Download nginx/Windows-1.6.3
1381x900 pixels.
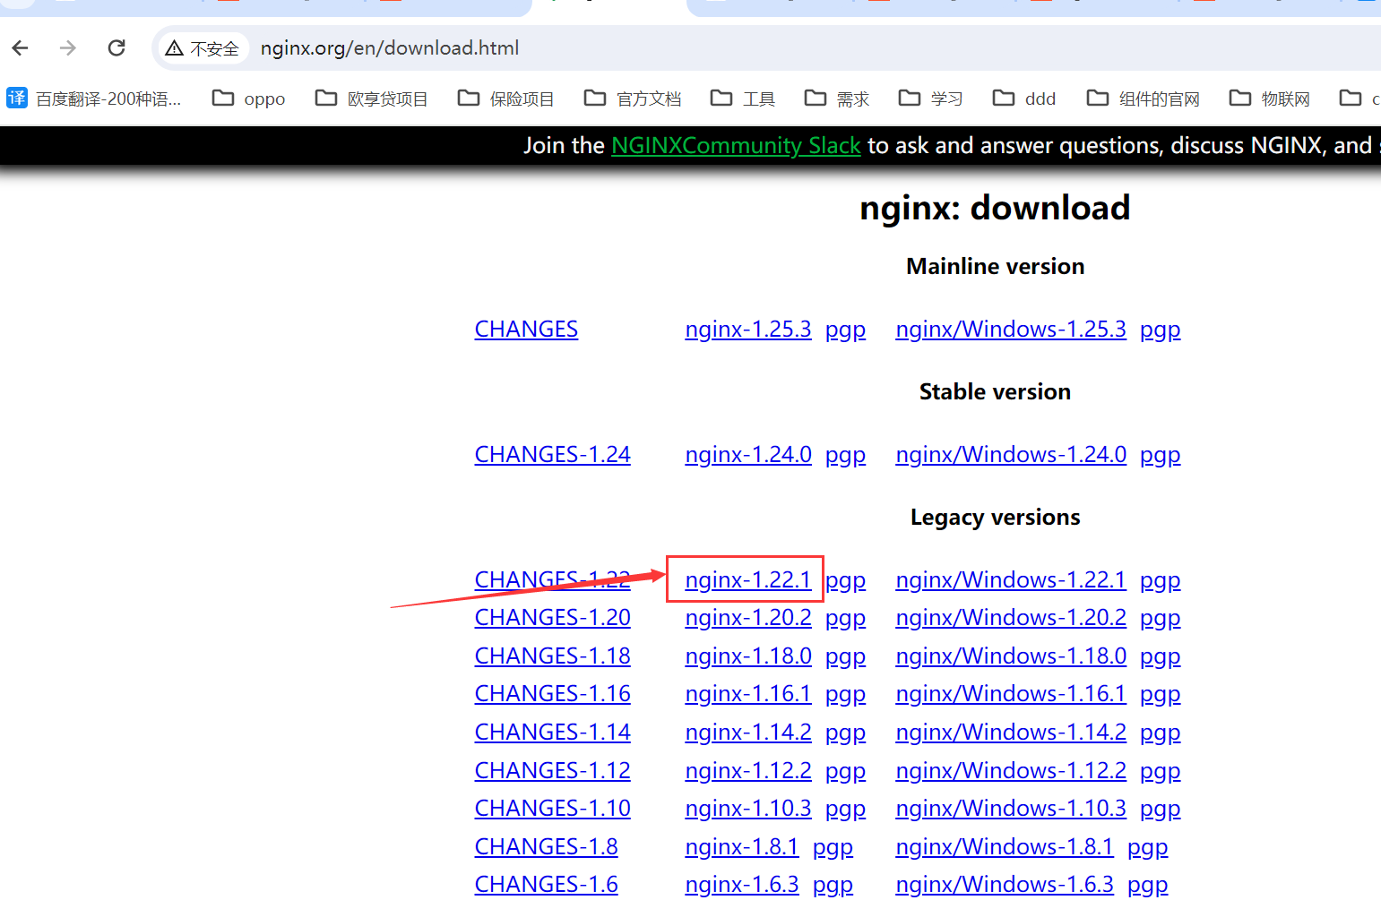click(1005, 885)
